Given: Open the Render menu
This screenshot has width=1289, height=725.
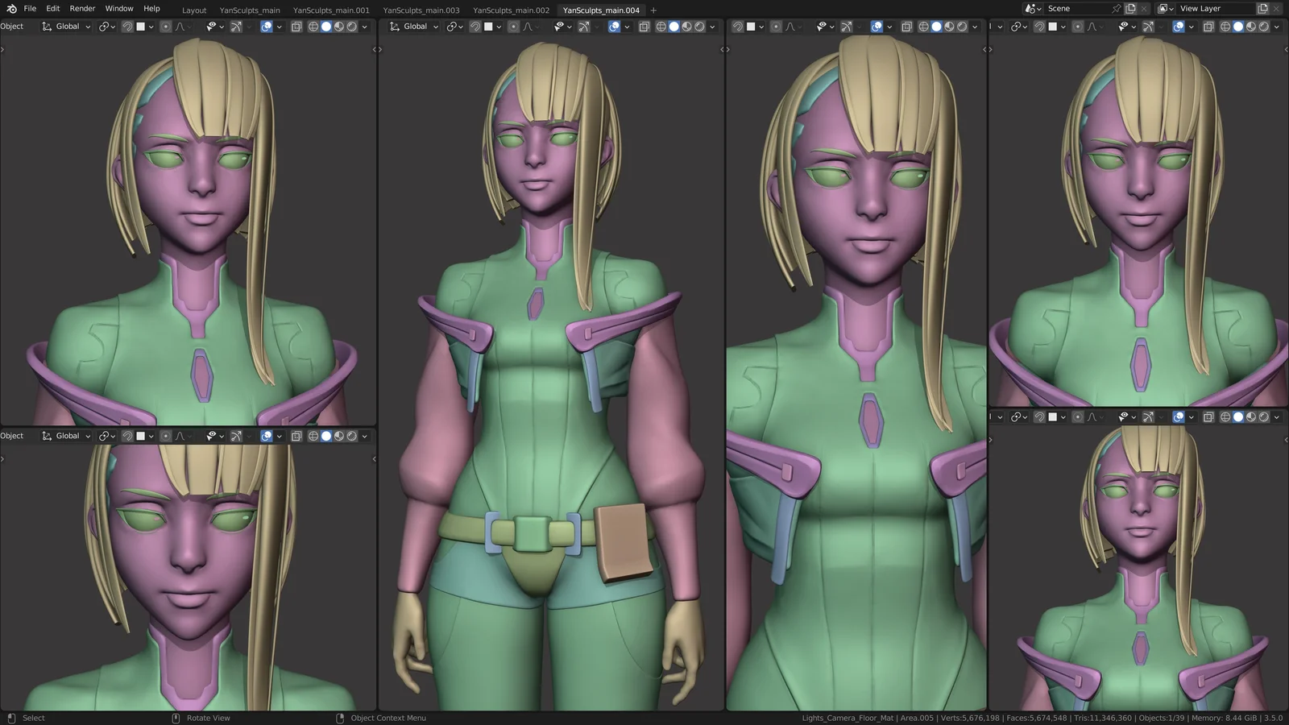Looking at the screenshot, I should pyautogui.click(x=81, y=8).
